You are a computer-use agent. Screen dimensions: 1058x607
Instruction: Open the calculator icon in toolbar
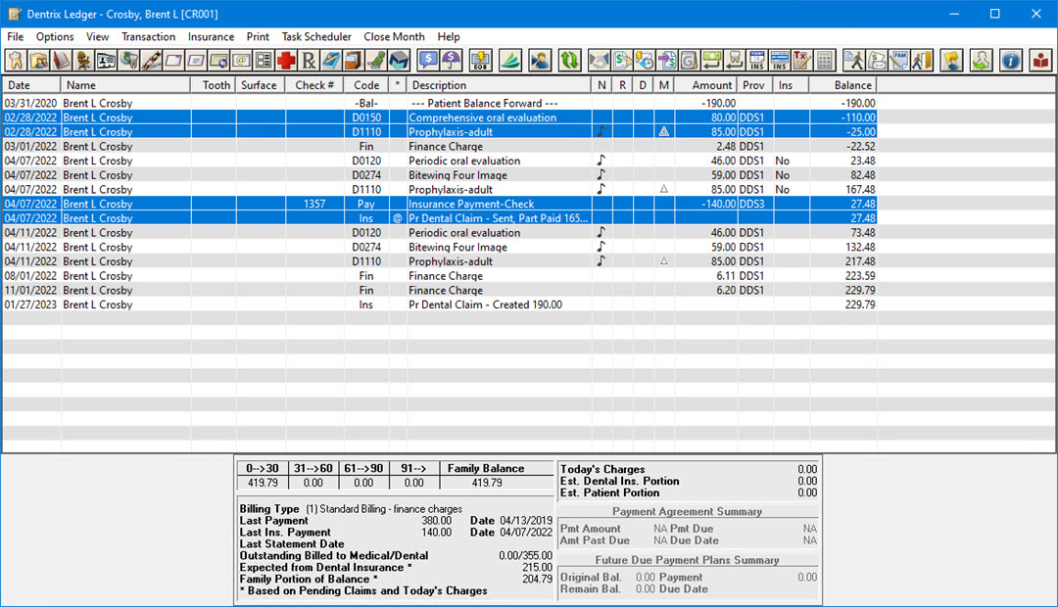pos(825,61)
